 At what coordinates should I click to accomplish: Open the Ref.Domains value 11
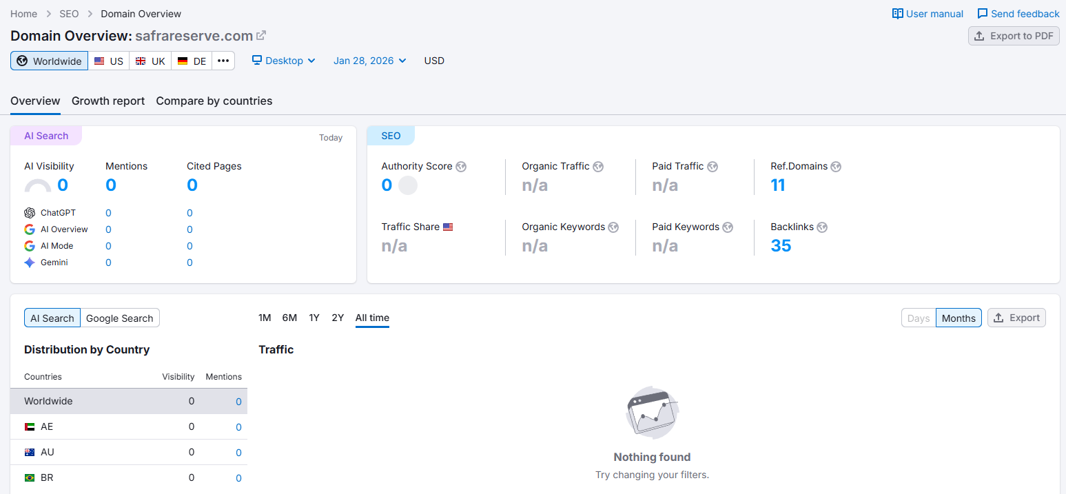(x=778, y=185)
